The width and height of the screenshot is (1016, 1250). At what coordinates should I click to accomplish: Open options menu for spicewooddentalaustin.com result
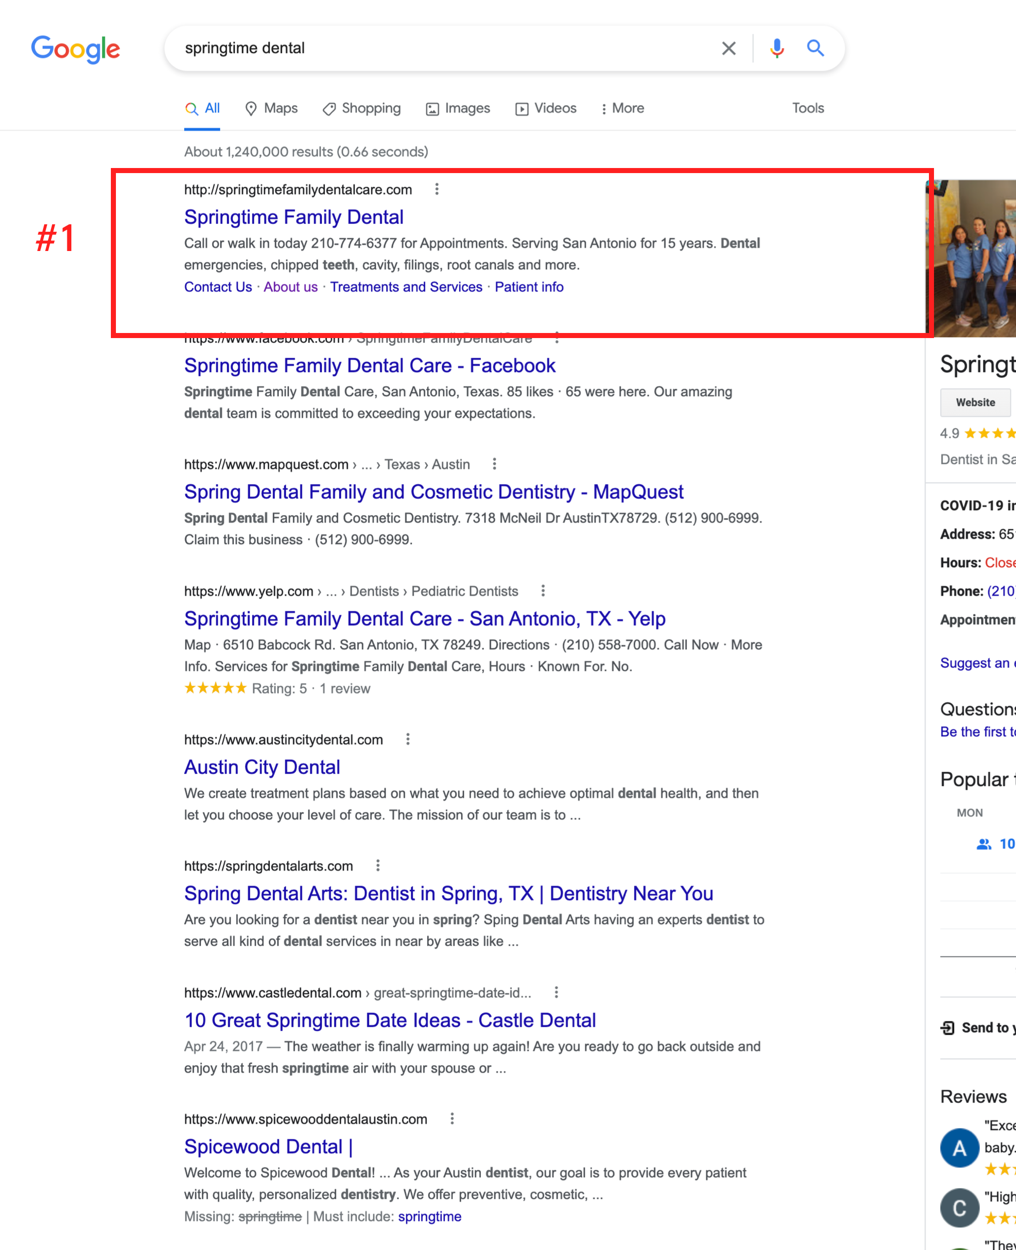(453, 1119)
